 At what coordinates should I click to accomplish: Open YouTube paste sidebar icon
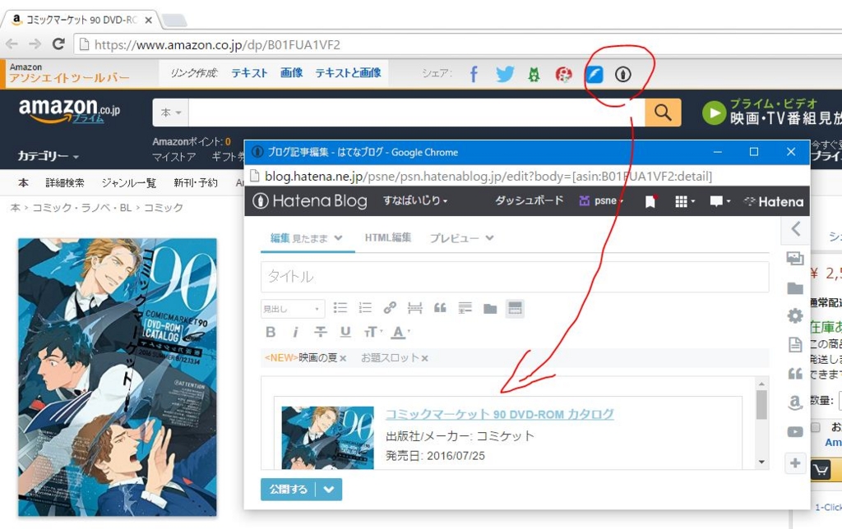click(x=795, y=431)
